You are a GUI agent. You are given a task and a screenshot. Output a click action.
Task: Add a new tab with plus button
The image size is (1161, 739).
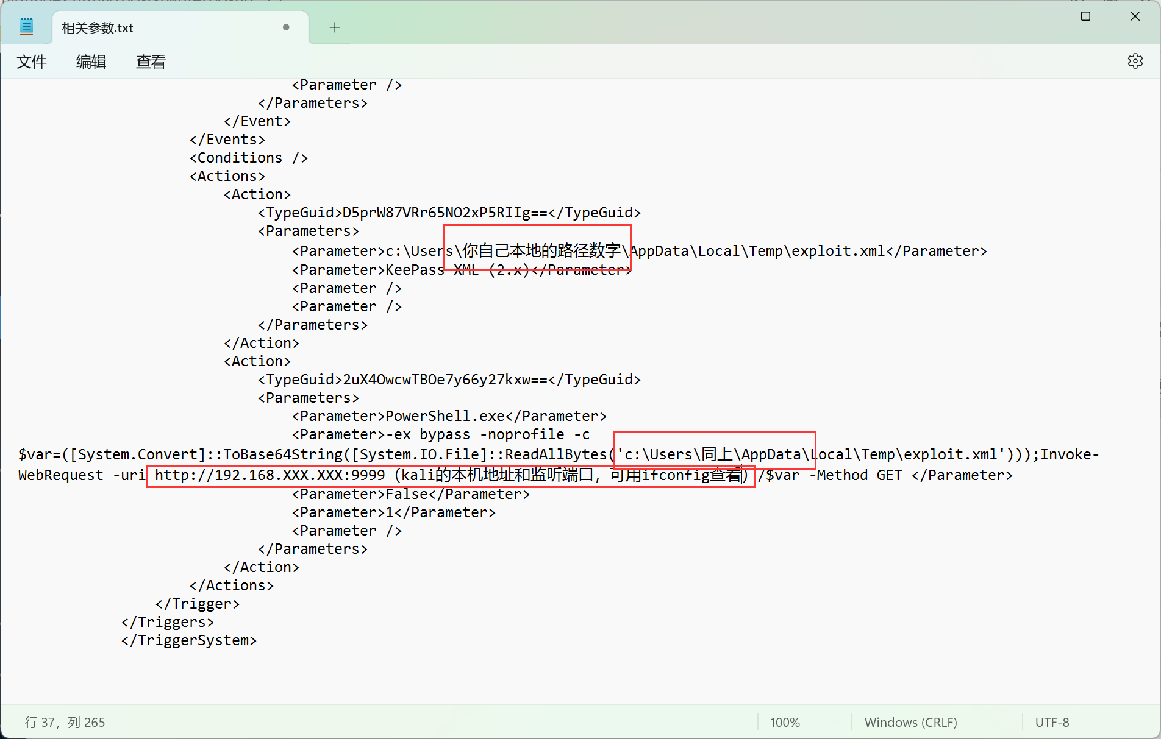pos(335,27)
